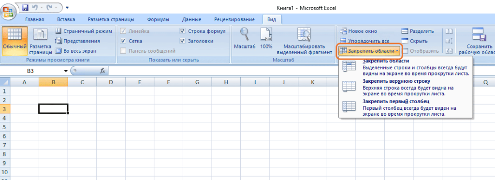
Task: Select row 10 header
Action: [5, 172]
